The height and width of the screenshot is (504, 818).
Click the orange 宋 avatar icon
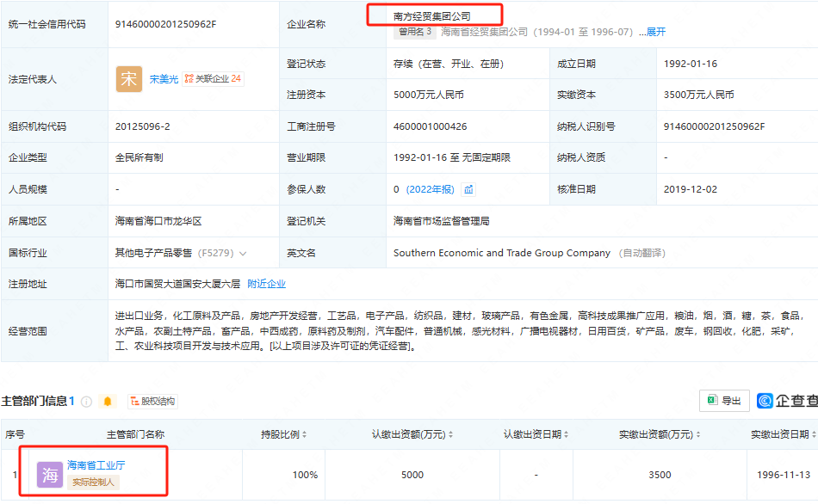pos(129,79)
